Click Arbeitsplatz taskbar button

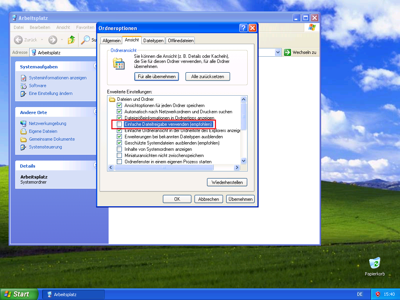click(73, 295)
